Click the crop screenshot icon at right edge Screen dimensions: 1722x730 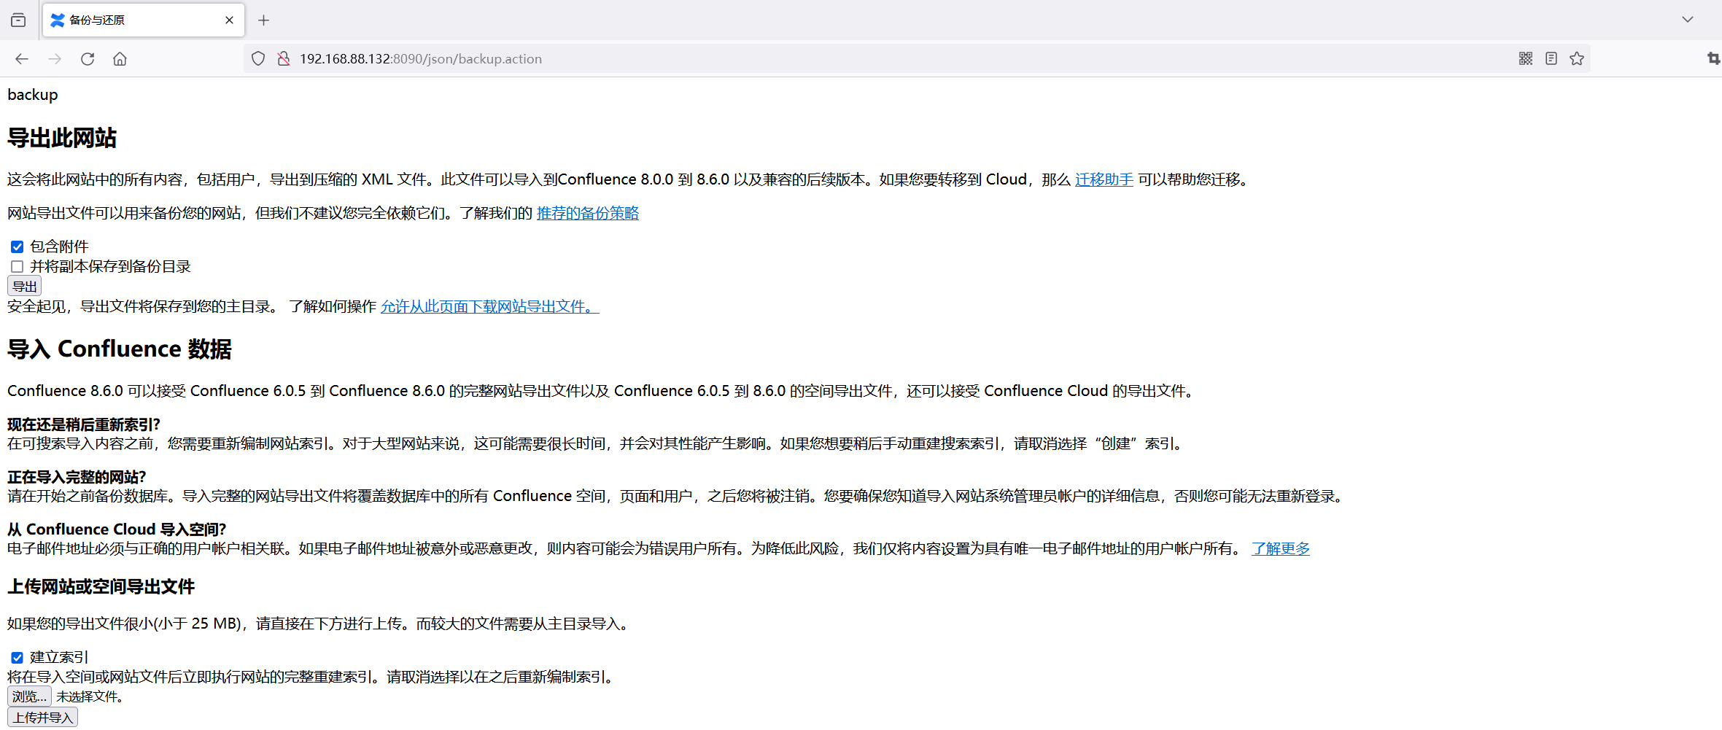pos(1713,59)
